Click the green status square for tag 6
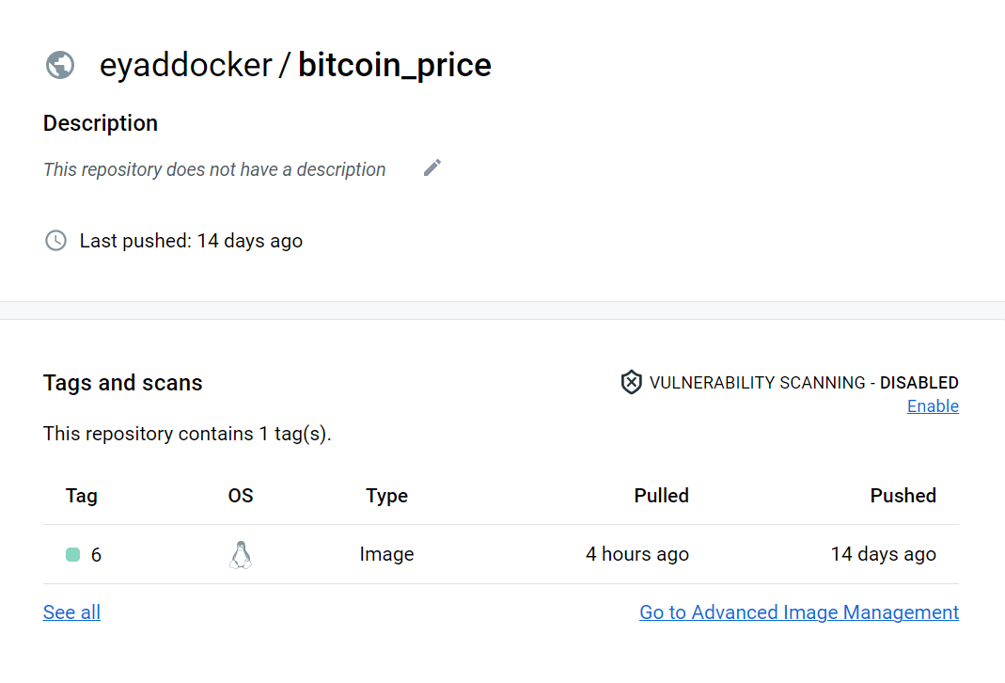The height and width of the screenshot is (683, 1005). click(72, 555)
